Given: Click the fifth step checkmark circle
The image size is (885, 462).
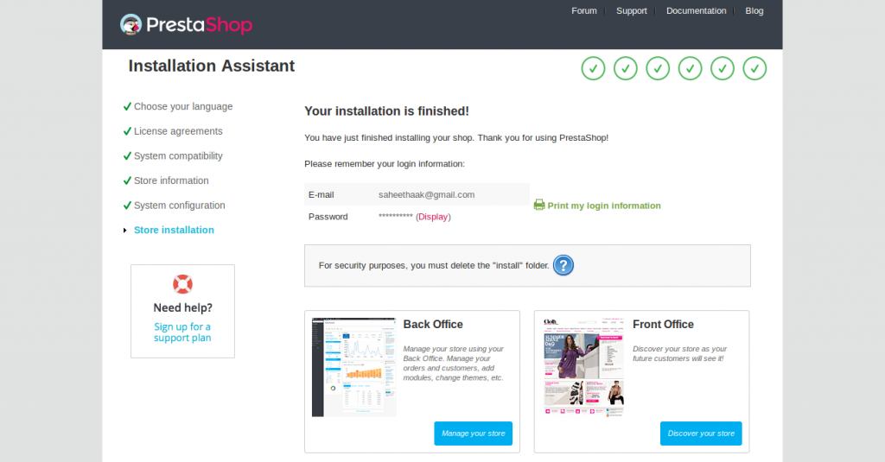Looking at the screenshot, I should (x=722, y=68).
